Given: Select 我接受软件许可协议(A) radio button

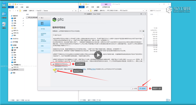Looking at the screenshot, I should click(x=53, y=64).
